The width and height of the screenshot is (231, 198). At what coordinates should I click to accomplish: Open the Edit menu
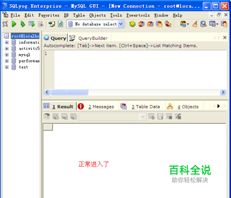click(x=29, y=15)
